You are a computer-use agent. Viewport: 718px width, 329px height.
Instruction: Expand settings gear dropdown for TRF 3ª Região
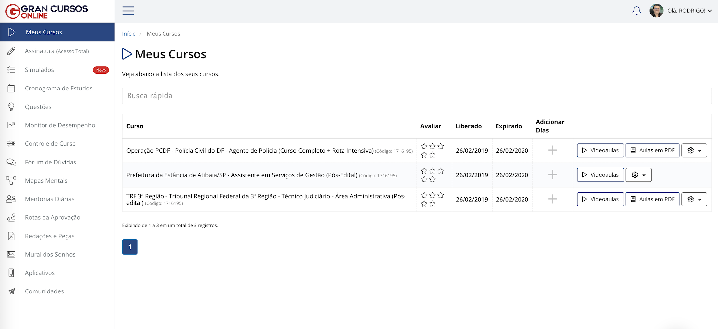pos(694,199)
